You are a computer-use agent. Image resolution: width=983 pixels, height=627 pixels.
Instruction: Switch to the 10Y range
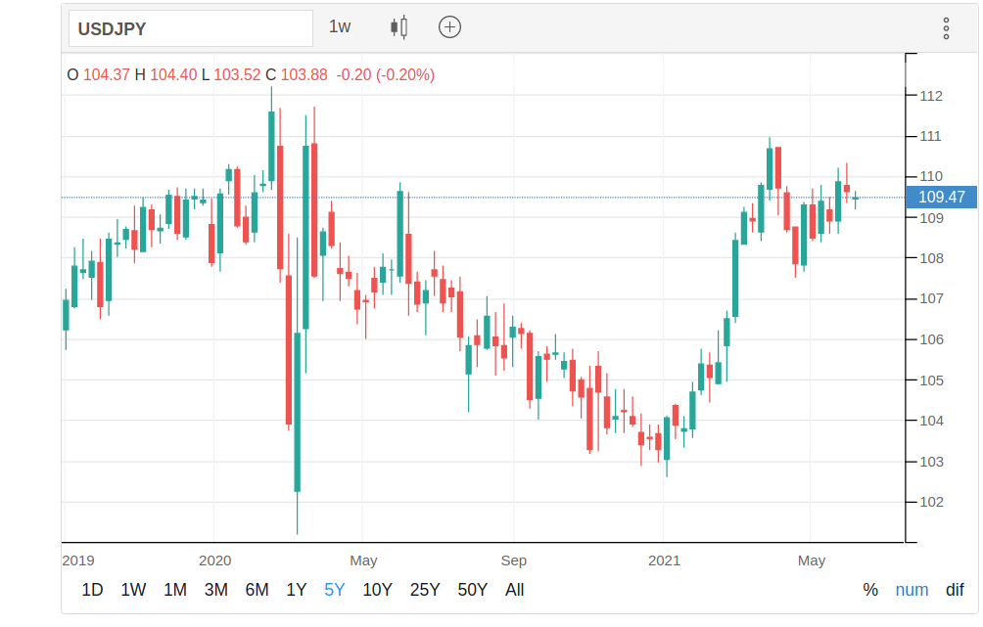(x=377, y=590)
